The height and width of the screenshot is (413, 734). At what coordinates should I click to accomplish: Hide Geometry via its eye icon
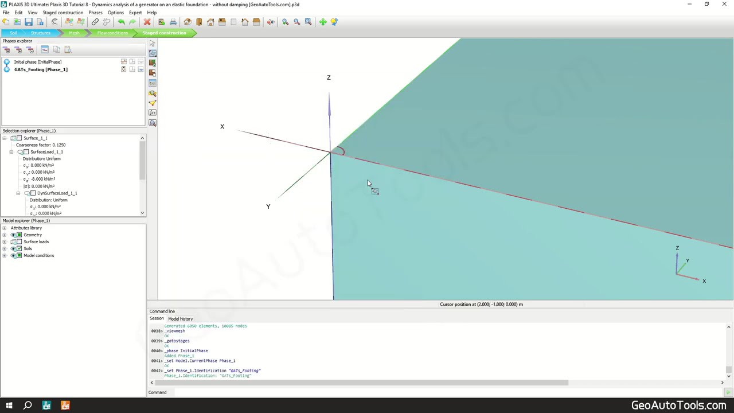13,235
